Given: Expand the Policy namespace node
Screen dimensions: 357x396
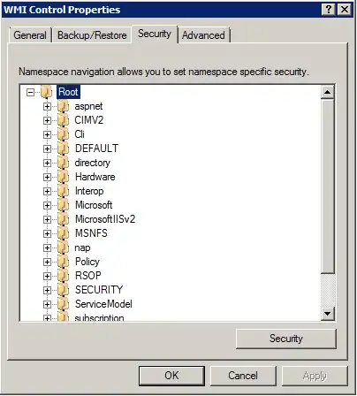Looking at the screenshot, I should (47, 262).
